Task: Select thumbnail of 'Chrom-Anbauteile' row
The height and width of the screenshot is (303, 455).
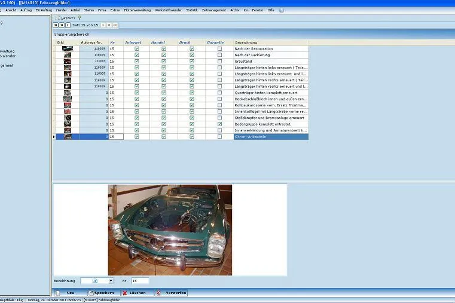Action: pos(68,137)
